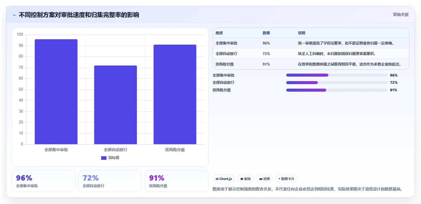Click the Chart.js tag chip
Image resolution: width=421 pixels, height=204 pixels.
pyautogui.click(x=224, y=179)
